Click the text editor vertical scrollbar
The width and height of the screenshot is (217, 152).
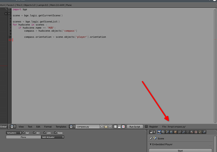tap(215, 66)
